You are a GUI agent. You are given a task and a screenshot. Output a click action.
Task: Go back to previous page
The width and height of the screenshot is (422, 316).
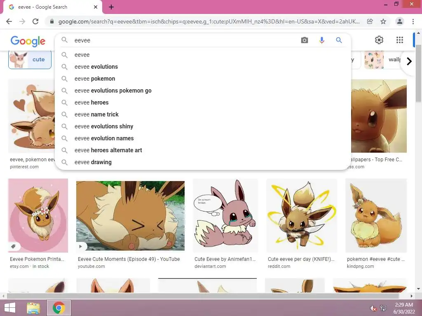pos(9,21)
